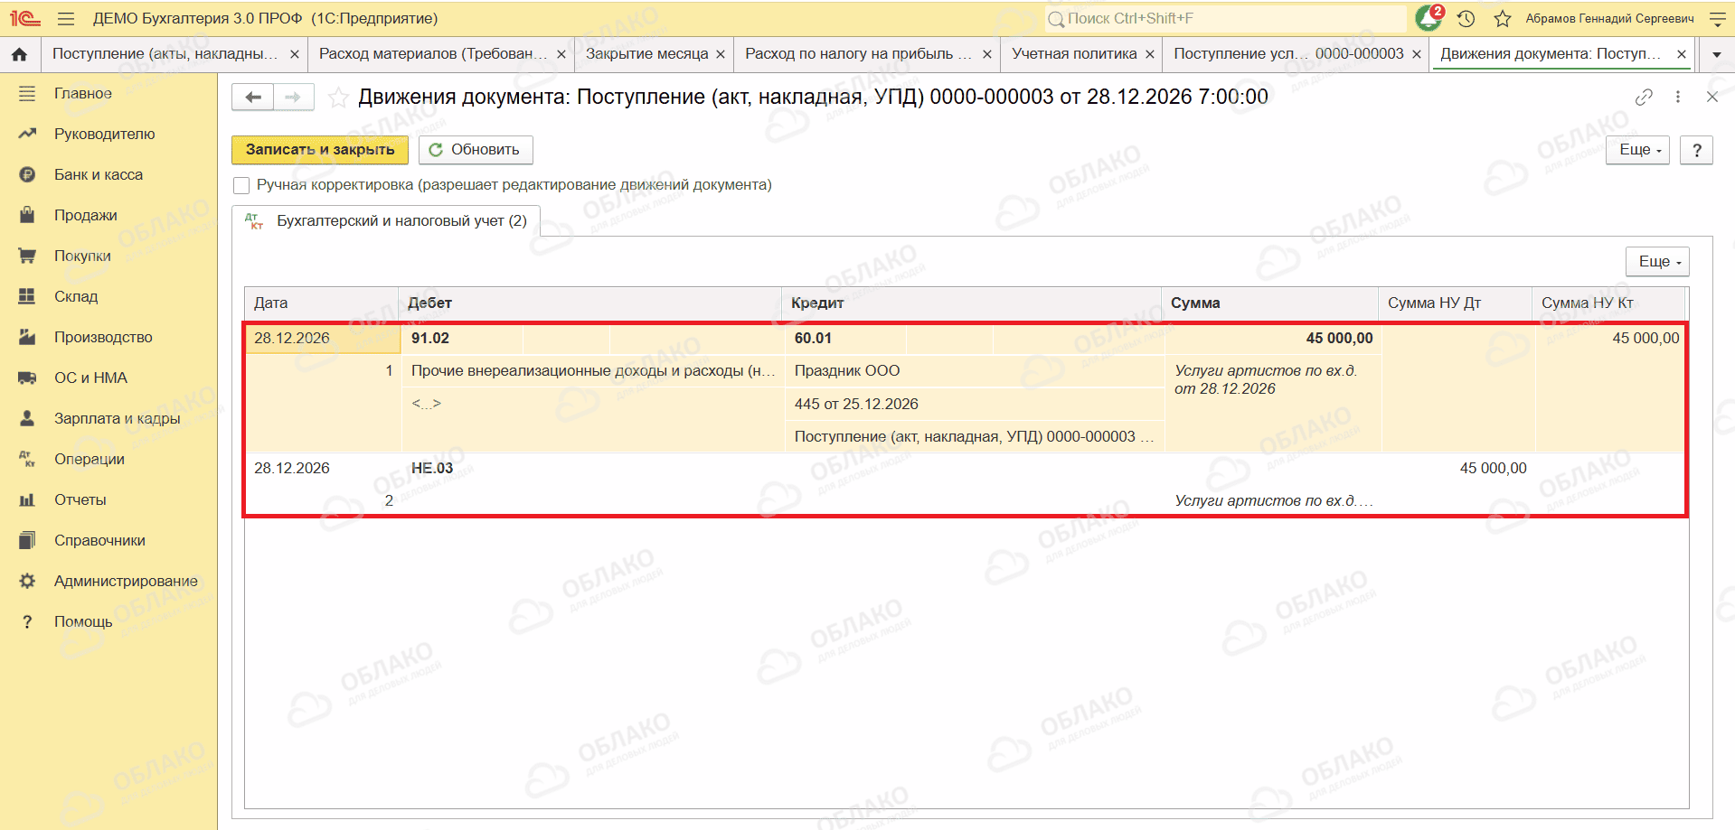
Task: Switch to the Закрытие месяца tab
Action: pos(646,54)
